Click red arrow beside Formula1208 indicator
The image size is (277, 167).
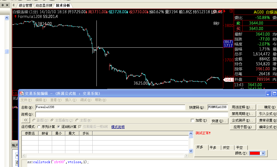(15, 17)
